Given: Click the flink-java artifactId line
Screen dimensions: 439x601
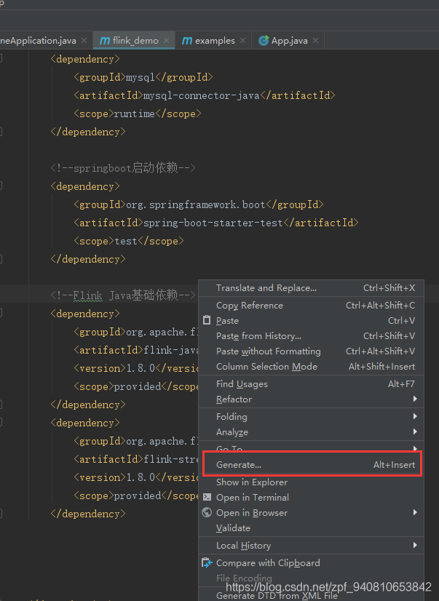Looking at the screenshot, I should pos(136,350).
